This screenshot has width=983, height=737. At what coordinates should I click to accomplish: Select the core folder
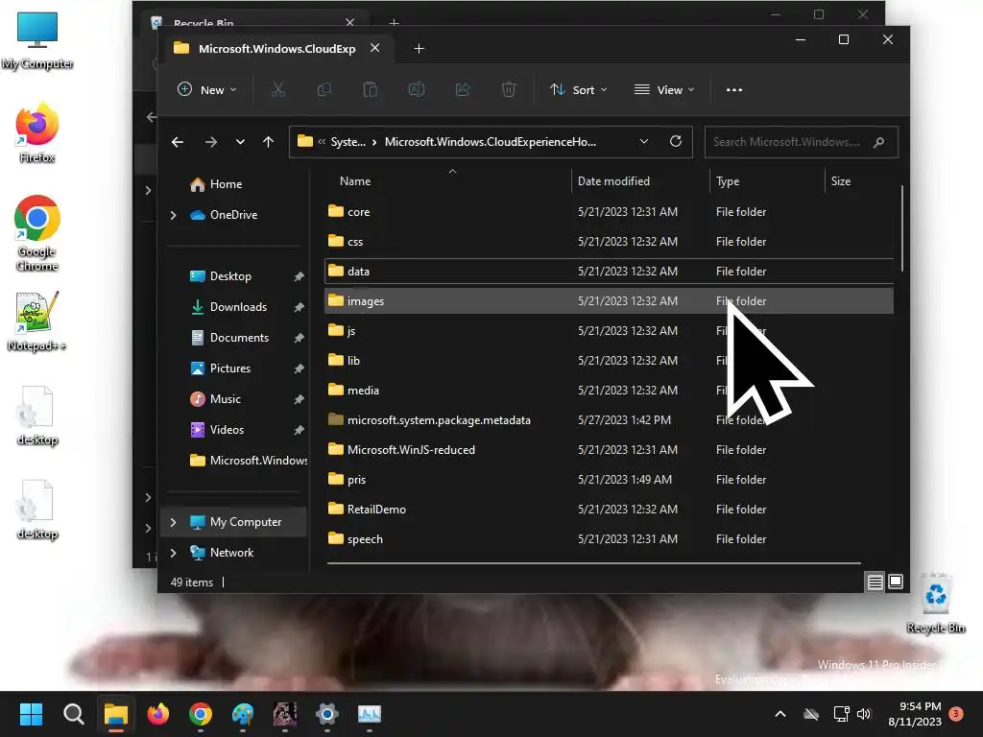[609, 212]
